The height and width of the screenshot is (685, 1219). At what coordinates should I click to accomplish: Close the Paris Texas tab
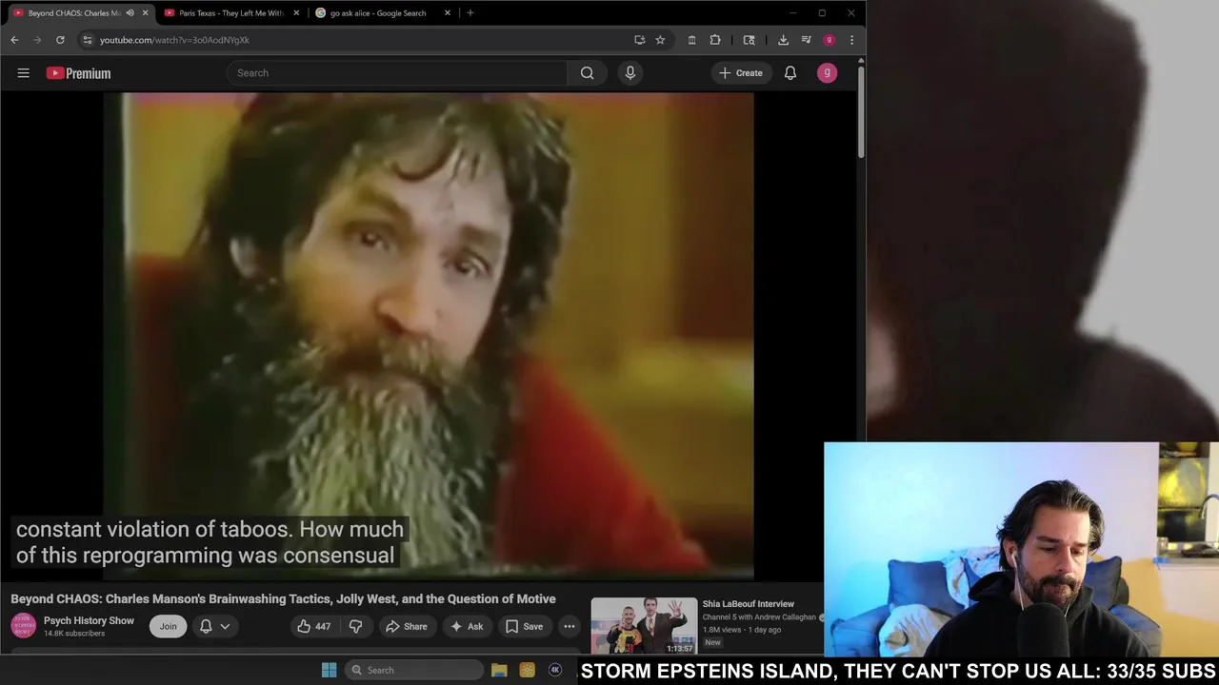tap(296, 13)
